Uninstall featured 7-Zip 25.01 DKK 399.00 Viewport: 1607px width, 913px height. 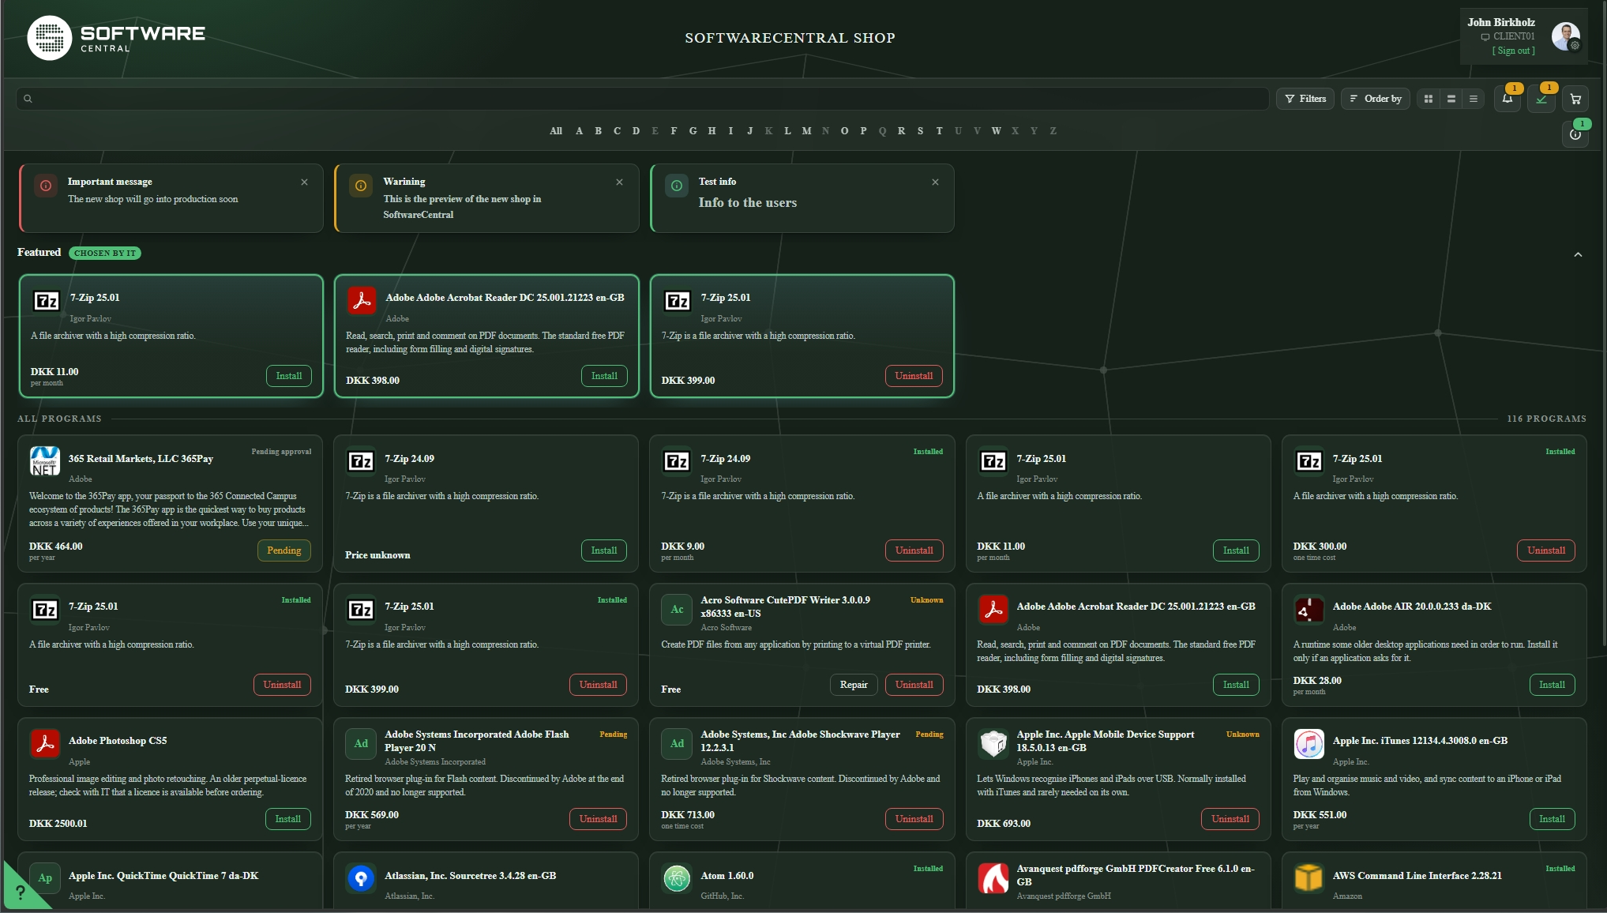pyautogui.click(x=914, y=376)
